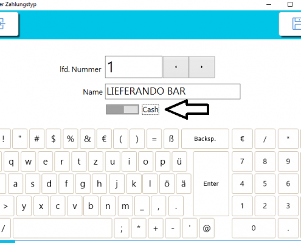Tap the Backsp. key
The image size is (301, 243).
(x=205, y=139)
